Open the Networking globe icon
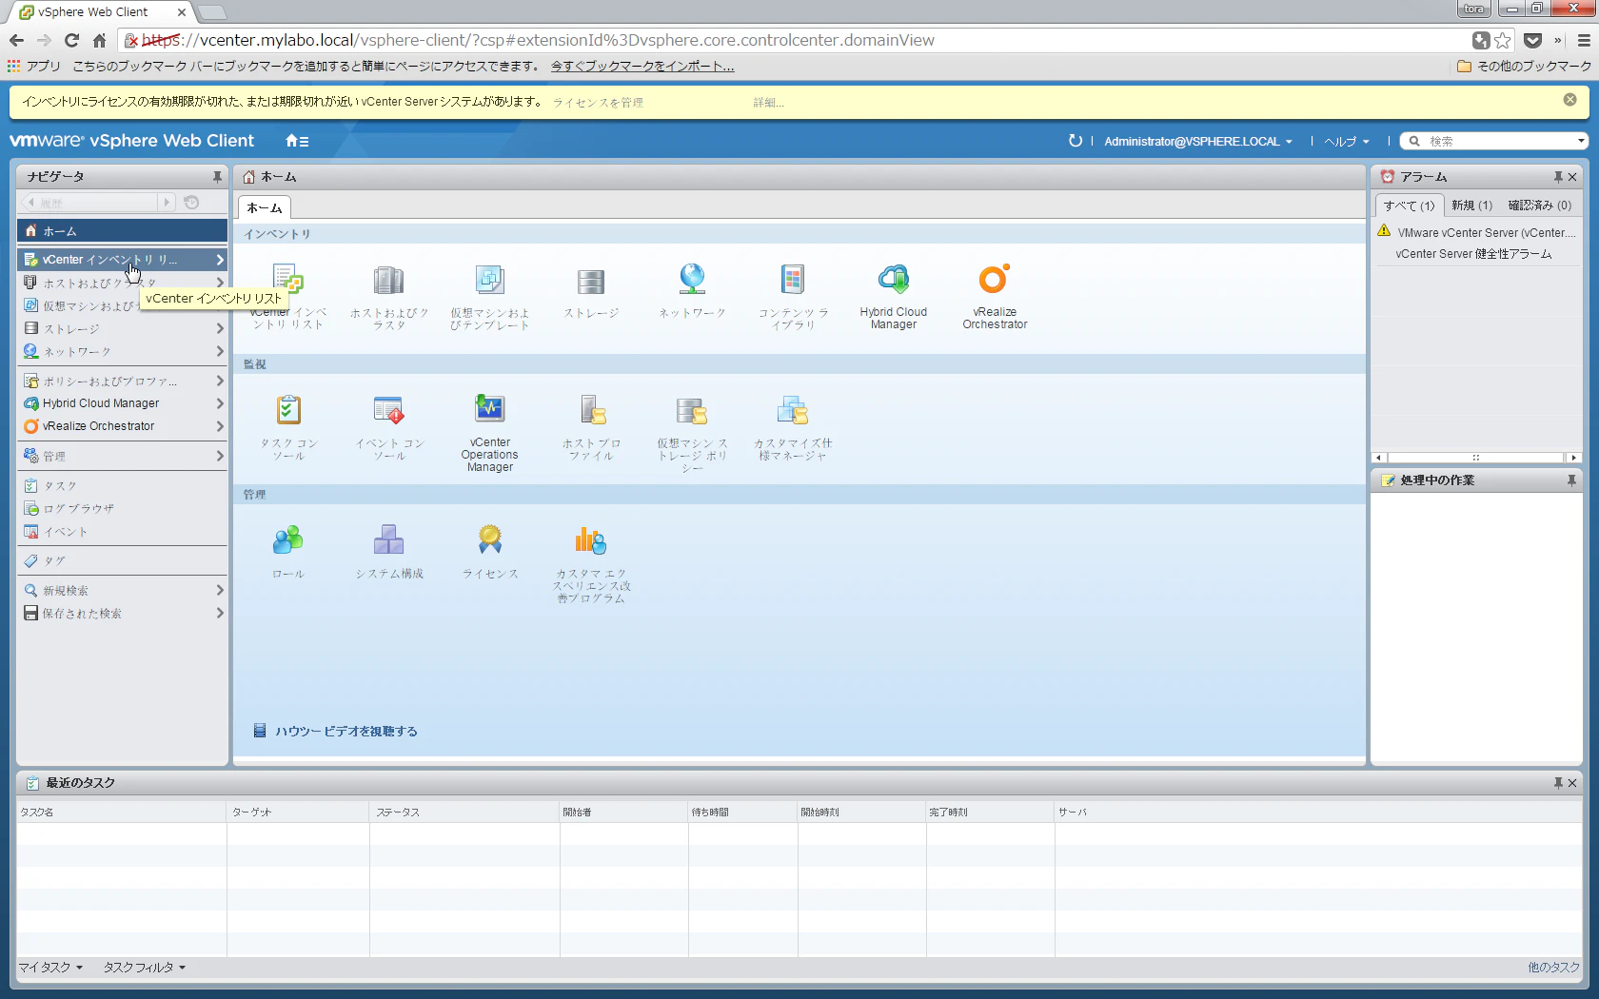This screenshot has height=999, width=1599. [x=692, y=280]
